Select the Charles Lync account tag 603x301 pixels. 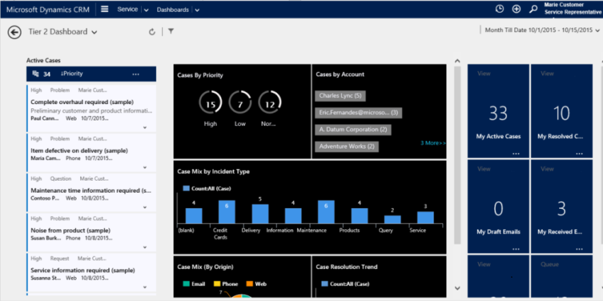click(x=340, y=95)
